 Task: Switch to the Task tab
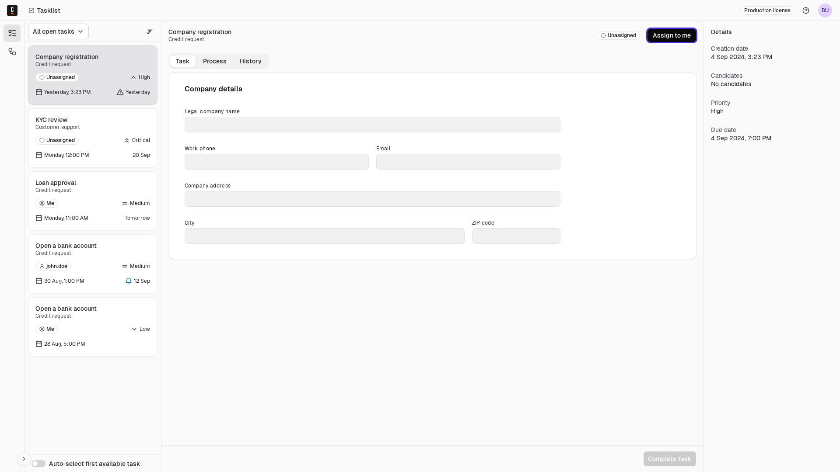[182, 61]
